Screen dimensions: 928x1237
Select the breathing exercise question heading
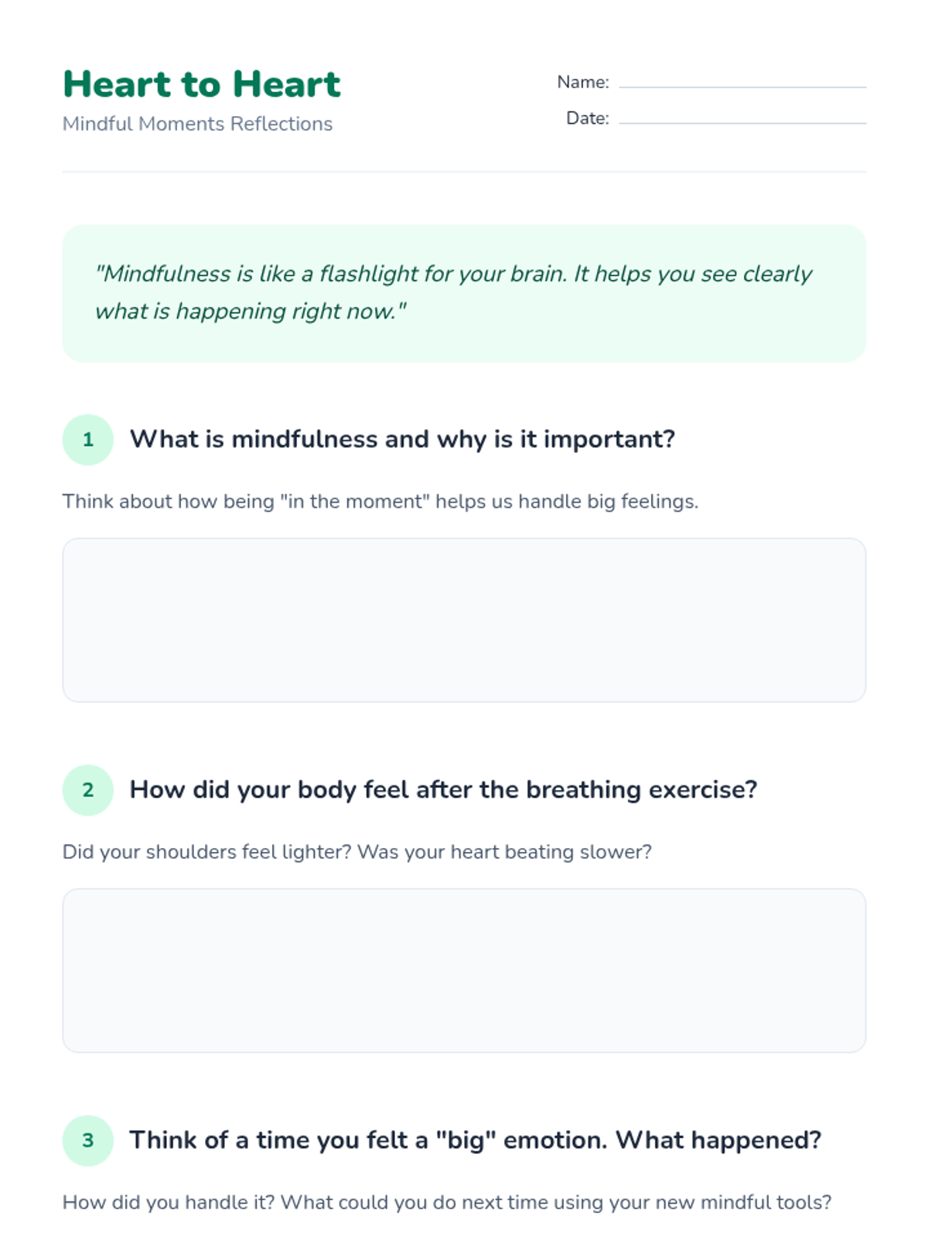tap(443, 789)
